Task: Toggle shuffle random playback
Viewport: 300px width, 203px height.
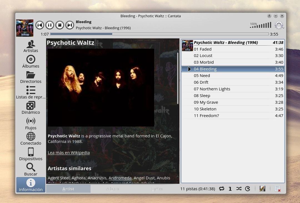Action: pos(239,189)
